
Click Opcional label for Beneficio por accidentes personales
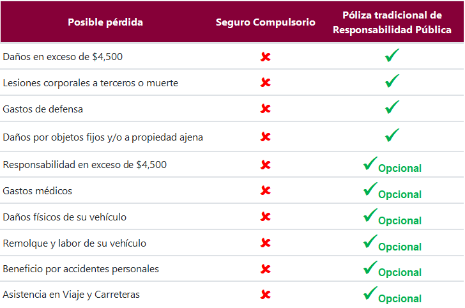[x=400, y=272]
